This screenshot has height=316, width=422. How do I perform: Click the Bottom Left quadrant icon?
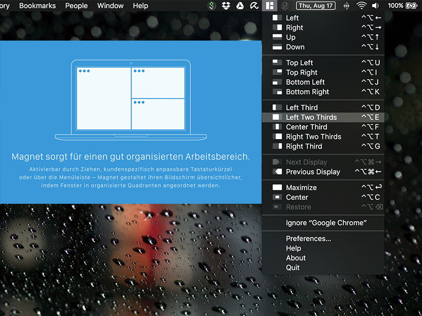tap(277, 82)
